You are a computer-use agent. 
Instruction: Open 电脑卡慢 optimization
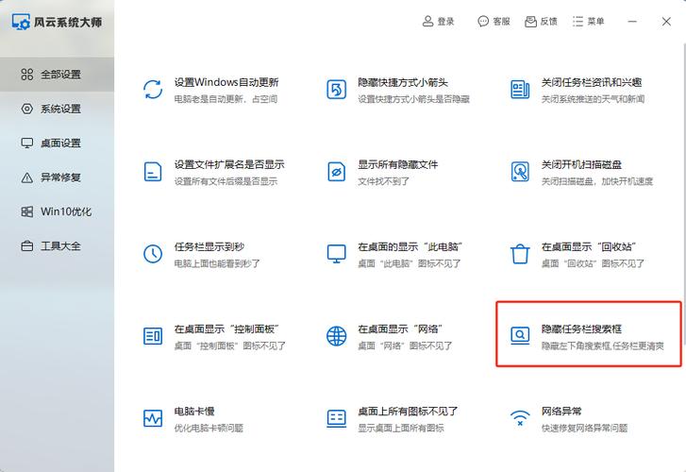point(194,412)
